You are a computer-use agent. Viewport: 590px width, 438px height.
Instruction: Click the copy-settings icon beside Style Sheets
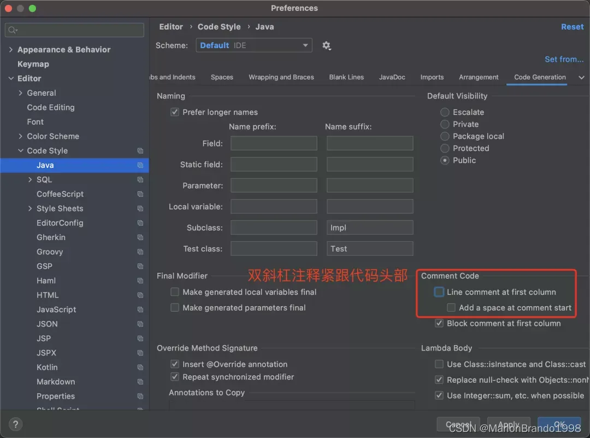click(x=140, y=208)
